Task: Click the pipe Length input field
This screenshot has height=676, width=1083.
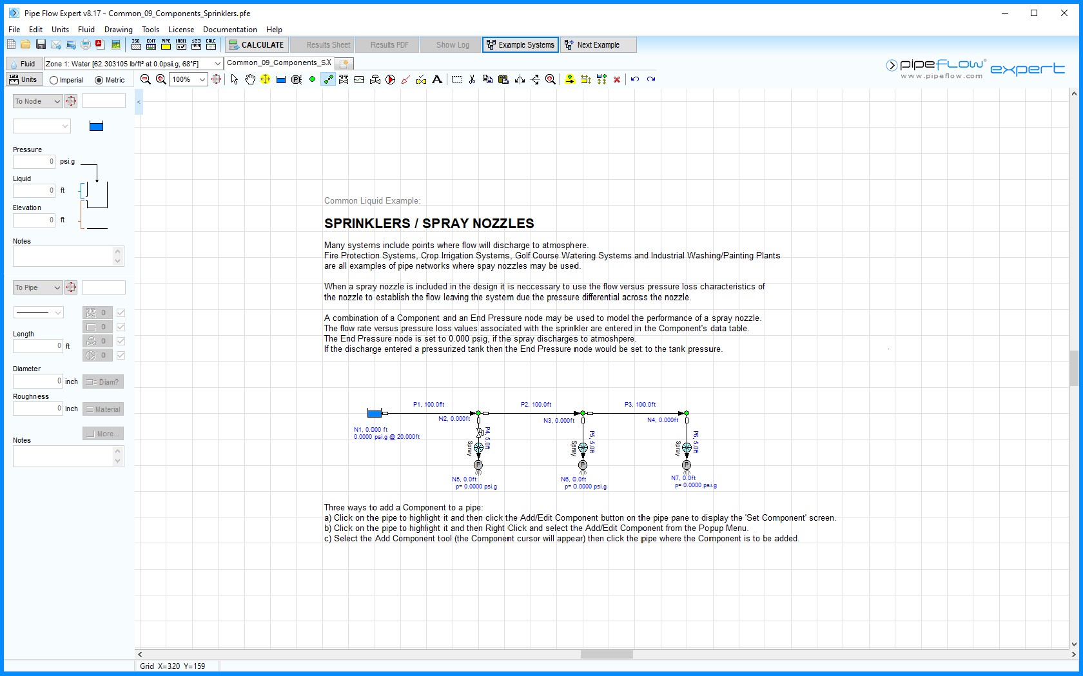Action: (x=38, y=346)
